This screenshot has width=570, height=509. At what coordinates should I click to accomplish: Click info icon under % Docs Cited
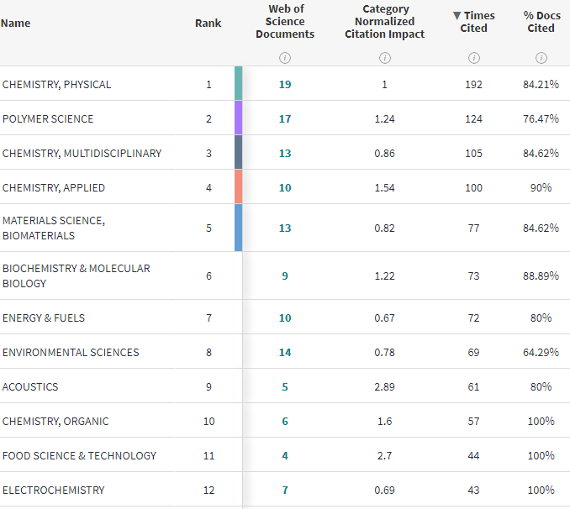[541, 58]
